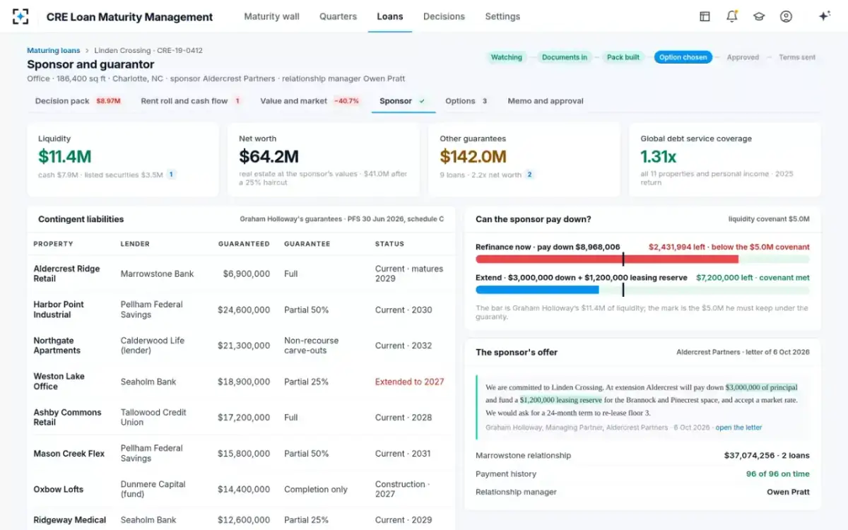This screenshot has width=848, height=530.
Task: Select the Watching stage pill
Action: (506, 57)
